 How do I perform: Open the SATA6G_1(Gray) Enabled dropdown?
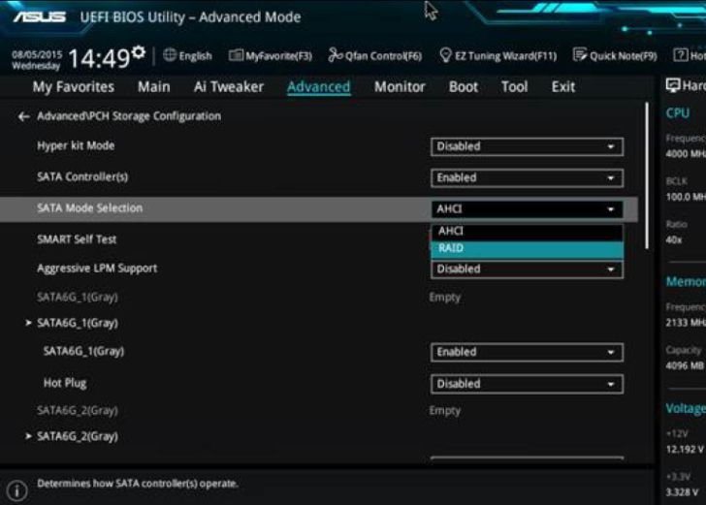click(x=527, y=352)
